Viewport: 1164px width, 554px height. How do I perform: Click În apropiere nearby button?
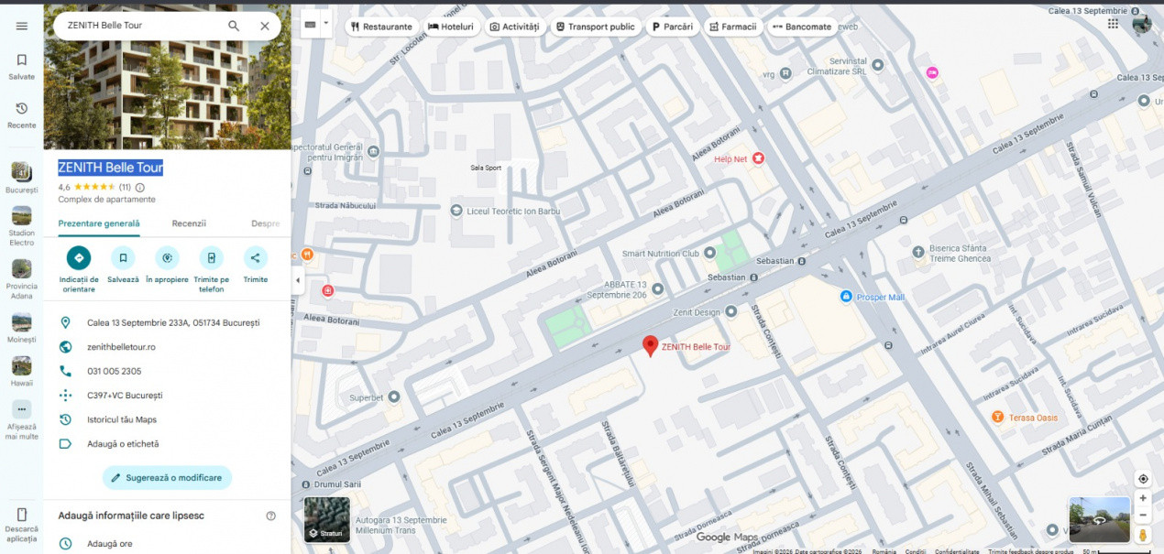pyautogui.click(x=167, y=258)
